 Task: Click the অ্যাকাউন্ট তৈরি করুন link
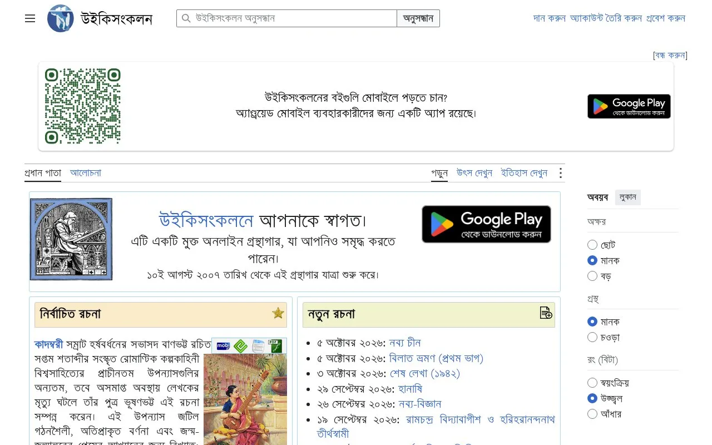tap(606, 18)
